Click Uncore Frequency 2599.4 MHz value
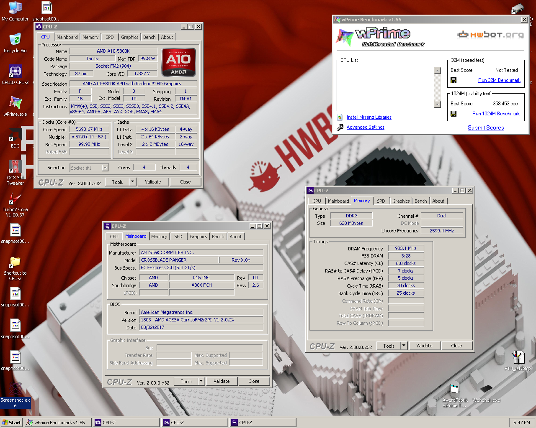This screenshot has height=428, width=536. coord(442,231)
